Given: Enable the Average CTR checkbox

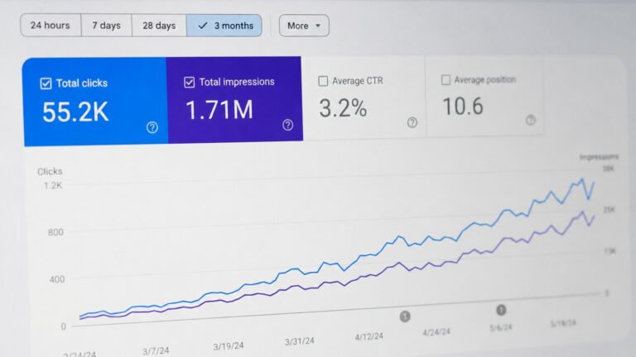Looking at the screenshot, I should (x=323, y=81).
